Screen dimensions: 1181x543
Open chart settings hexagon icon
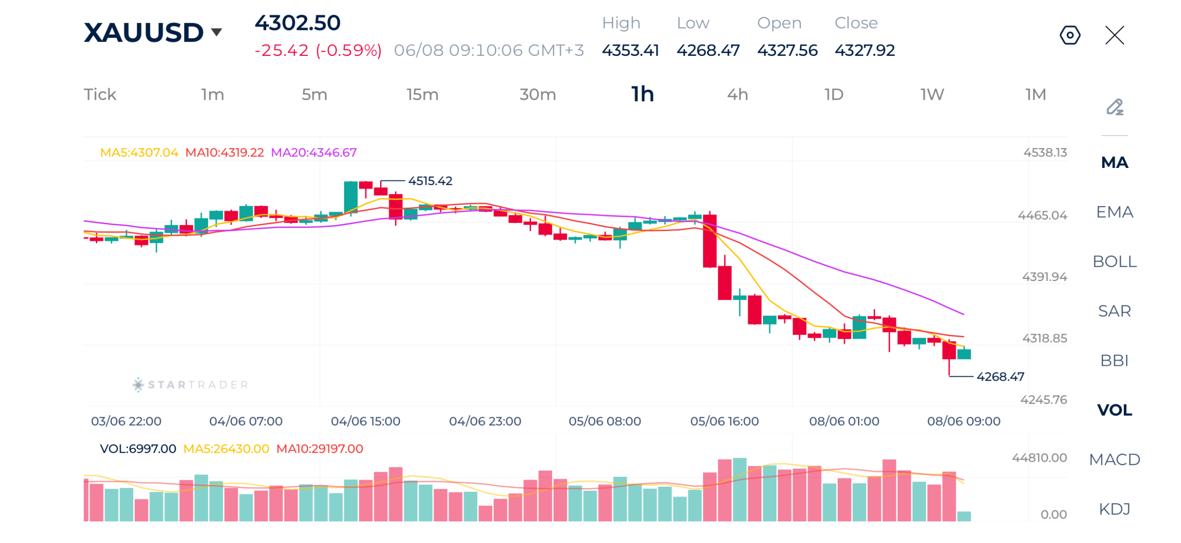pos(1069,35)
